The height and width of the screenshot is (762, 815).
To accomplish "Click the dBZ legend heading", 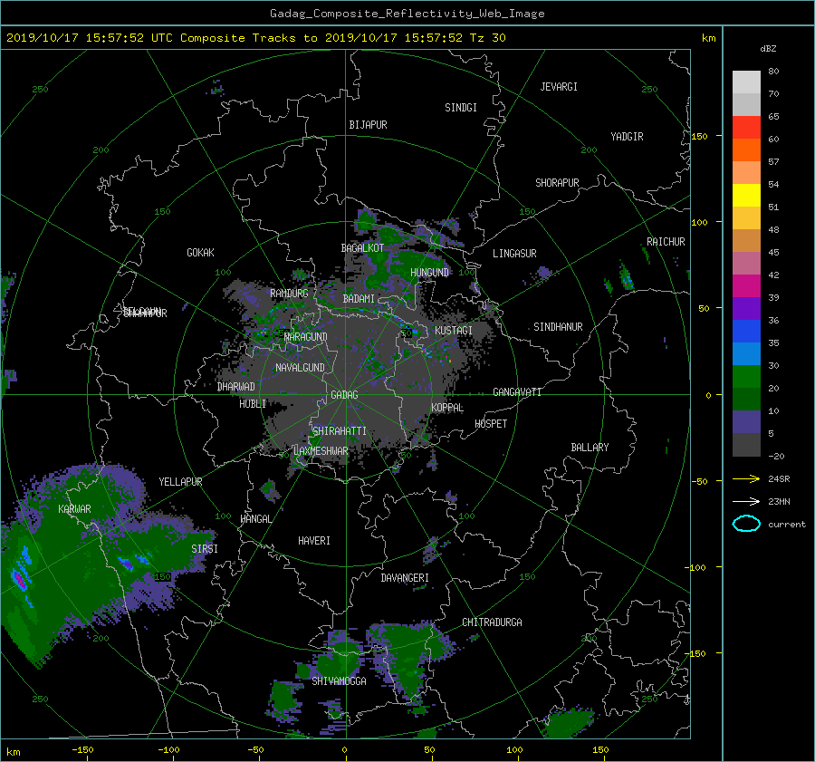I will (768, 49).
